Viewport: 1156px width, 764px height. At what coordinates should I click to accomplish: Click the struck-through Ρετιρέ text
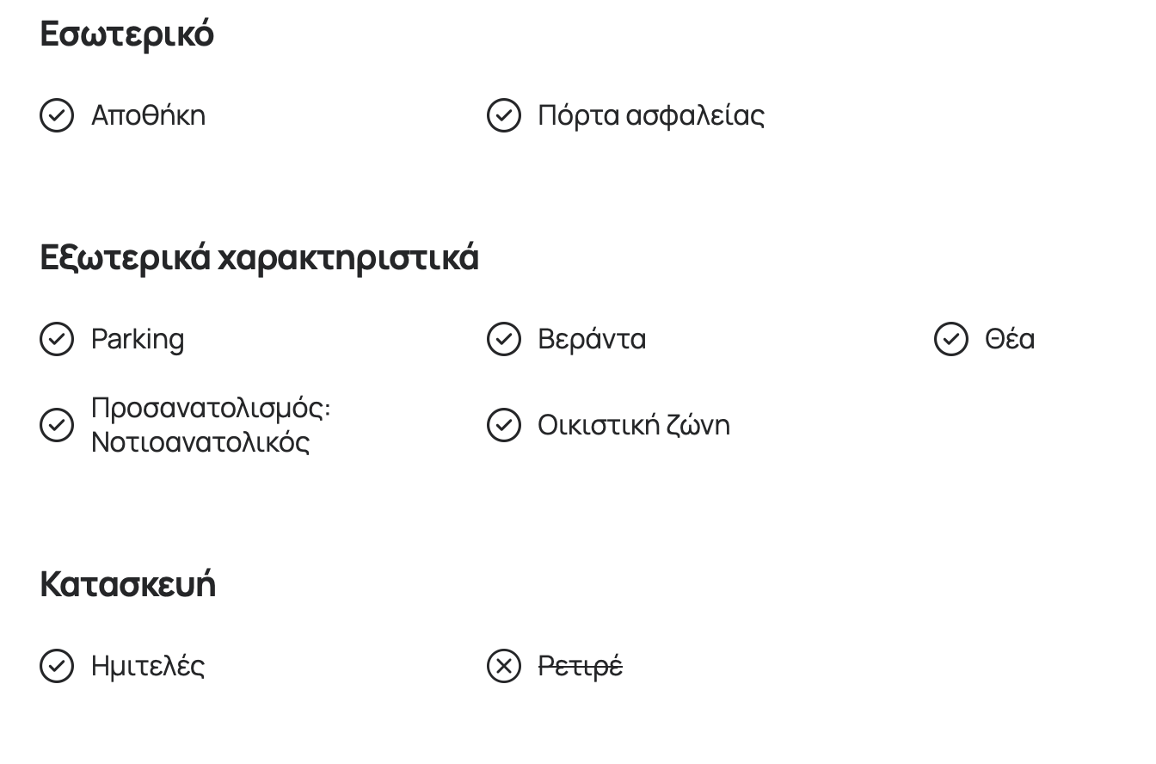click(581, 666)
